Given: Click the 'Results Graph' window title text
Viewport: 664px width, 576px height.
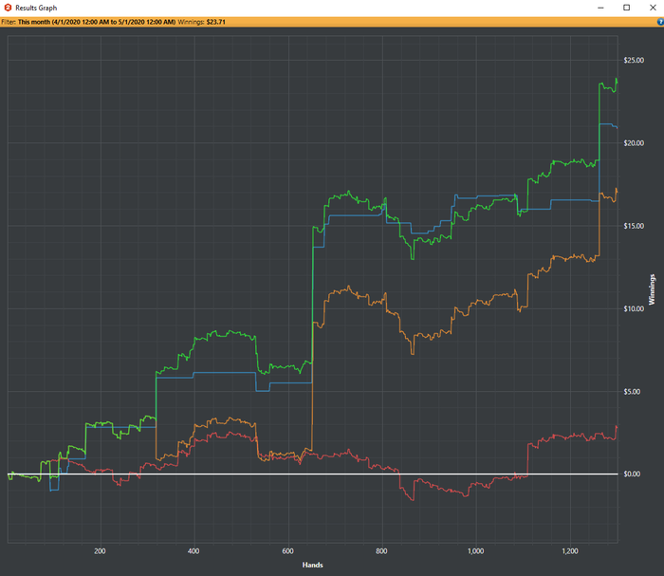Looking at the screenshot, I should (x=36, y=8).
